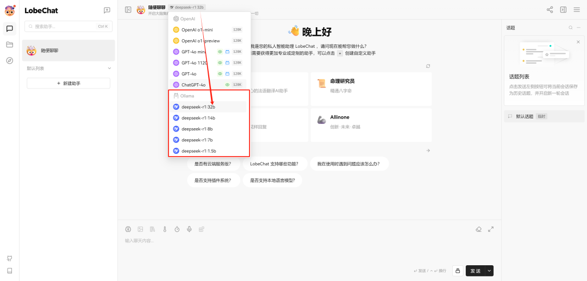Select deepseek-r1:14b model

pyautogui.click(x=208, y=118)
